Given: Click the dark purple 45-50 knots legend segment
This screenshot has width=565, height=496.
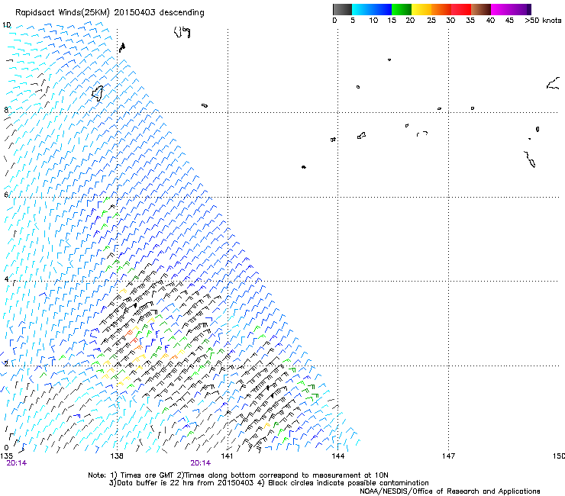Looking at the screenshot, I should click(x=521, y=9).
